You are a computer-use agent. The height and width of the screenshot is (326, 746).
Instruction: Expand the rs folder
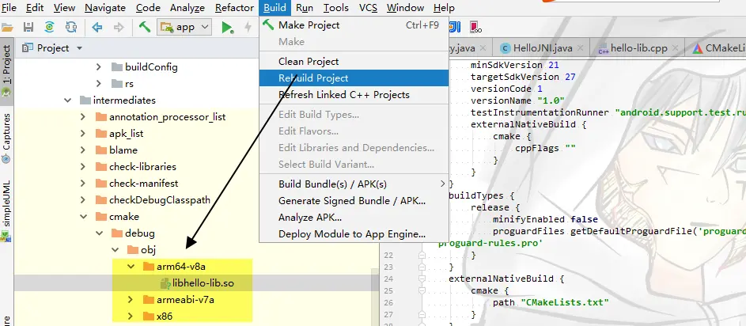pyautogui.click(x=98, y=84)
